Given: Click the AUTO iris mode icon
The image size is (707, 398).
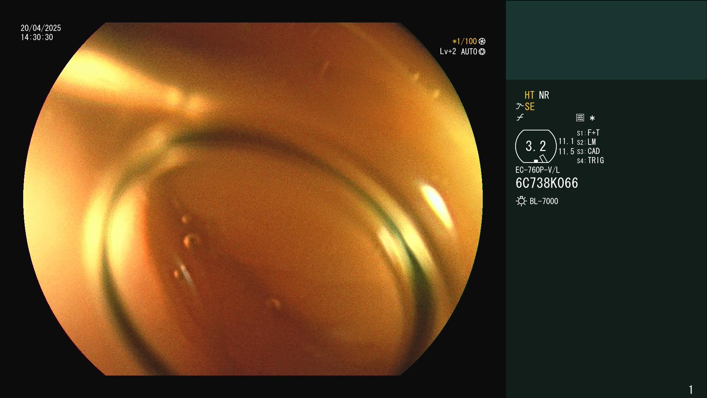Looking at the screenshot, I should point(482,52).
